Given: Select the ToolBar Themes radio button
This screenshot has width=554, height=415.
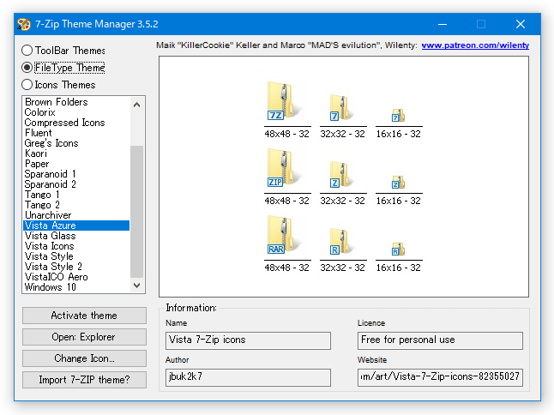Looking at the screenshot, I should click(x=27, y=50).
